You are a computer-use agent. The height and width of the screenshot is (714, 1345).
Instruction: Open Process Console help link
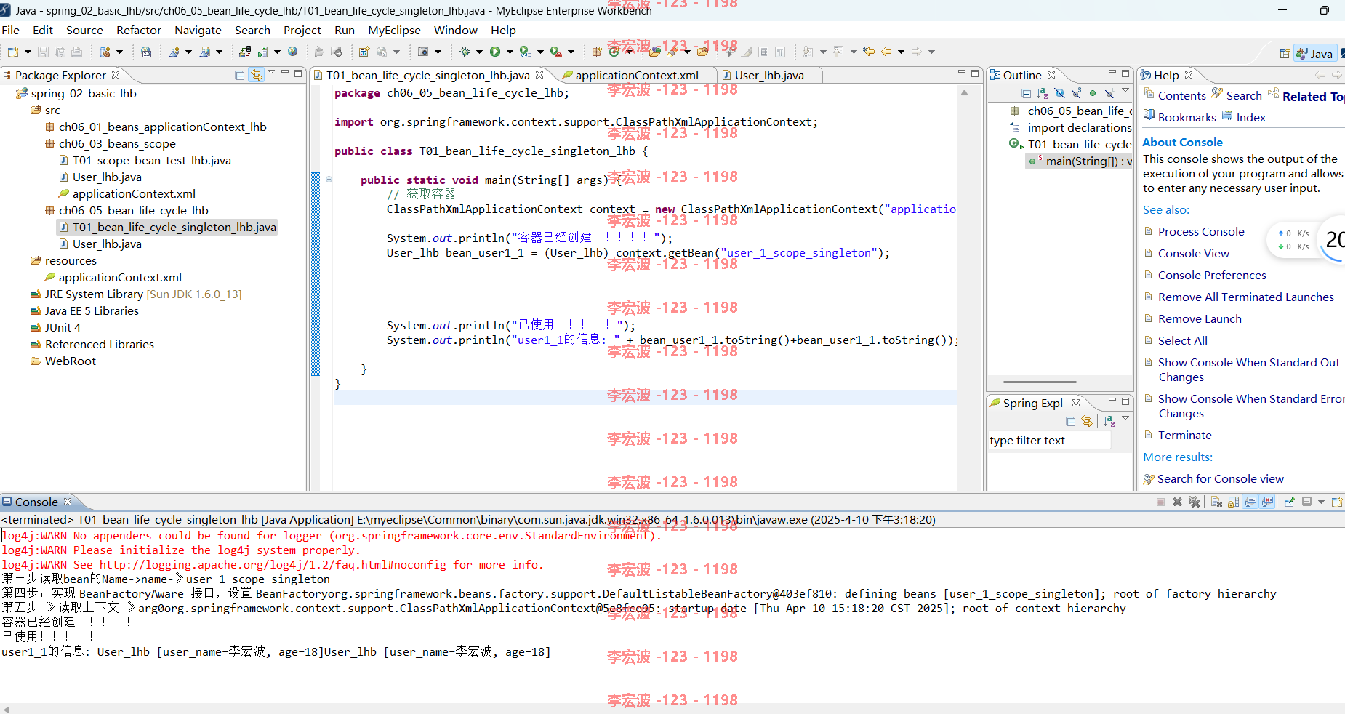1201,231
